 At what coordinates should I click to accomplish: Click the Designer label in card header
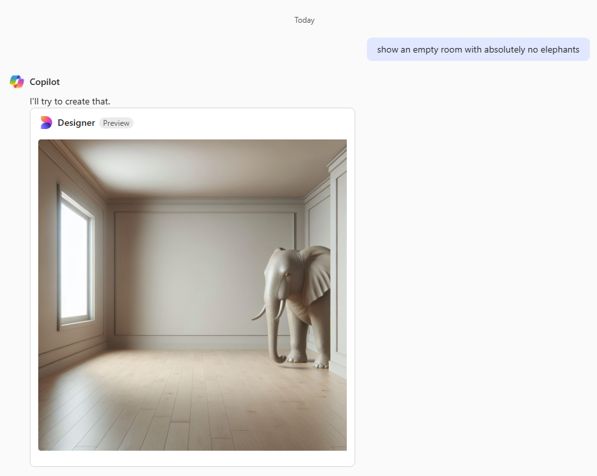click(x=76, y=123)
